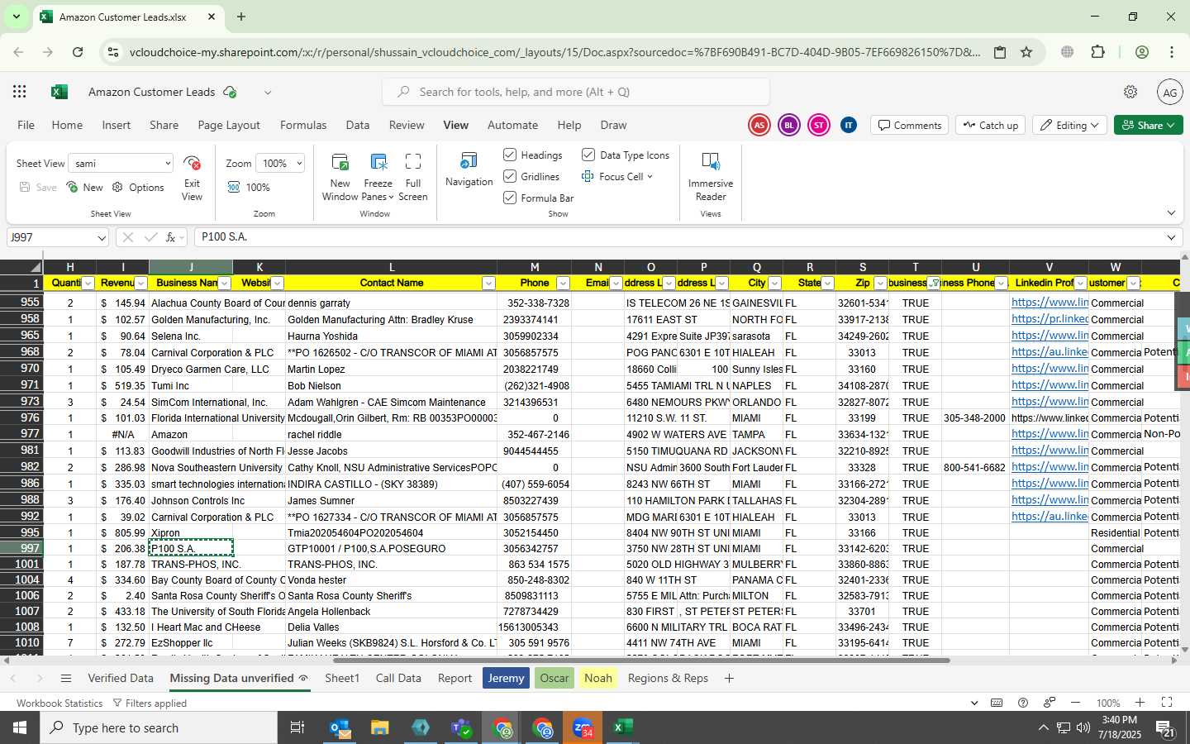This screenshot has height=744, width=1190.
Task: Click the ST collaborator presence badge
Action: (x=819, y=125)
